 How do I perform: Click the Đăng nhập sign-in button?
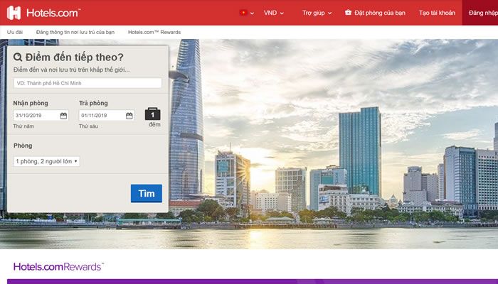point(482,13)
